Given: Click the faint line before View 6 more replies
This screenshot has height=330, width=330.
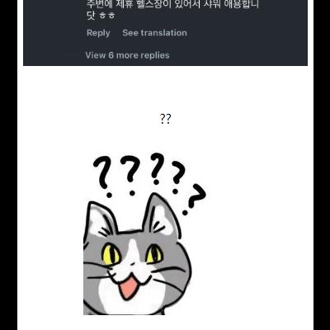Looking at the screenshot, I should [x=69, y=55].
